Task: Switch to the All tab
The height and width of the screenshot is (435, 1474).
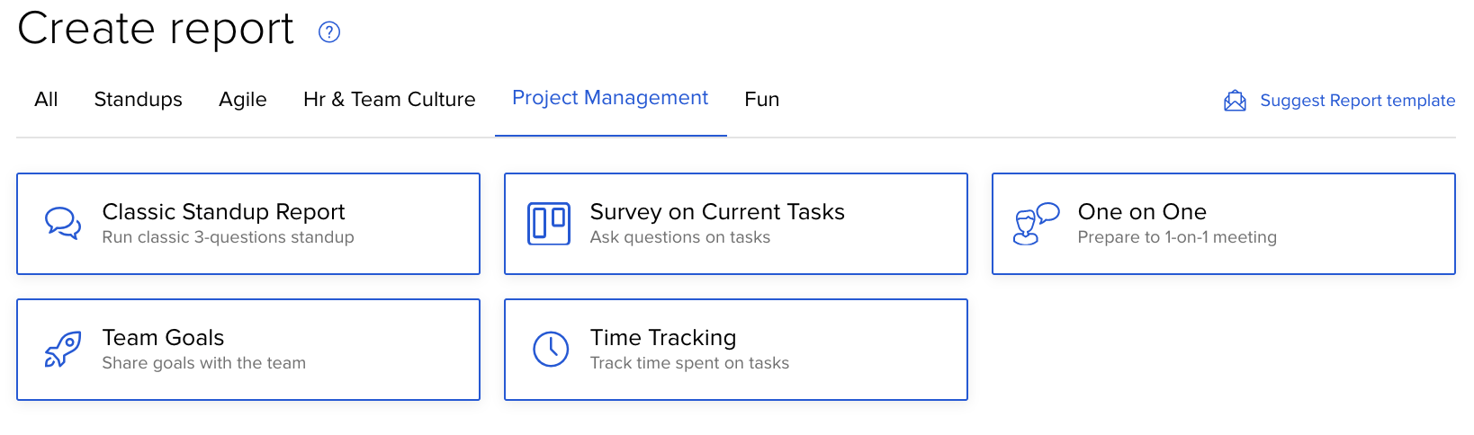Action: coord(46,99)
